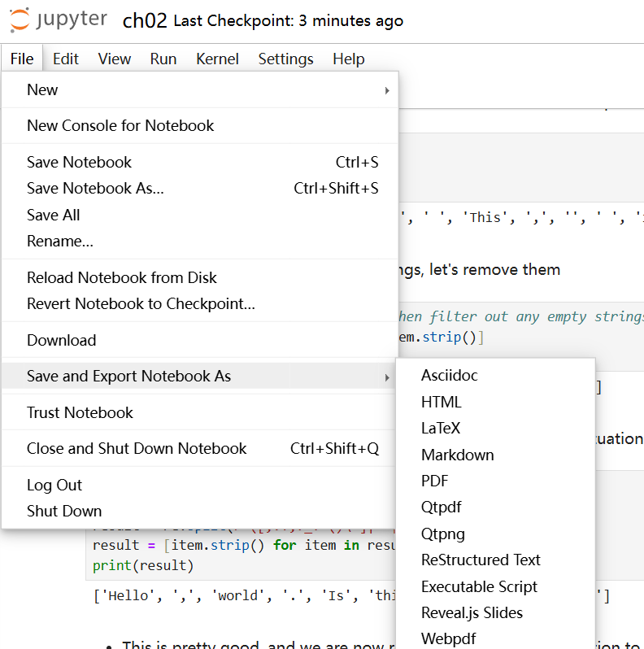Click the result = [item.strip() code line
Viewport: 644px width, 649px height.
[244, 545]
